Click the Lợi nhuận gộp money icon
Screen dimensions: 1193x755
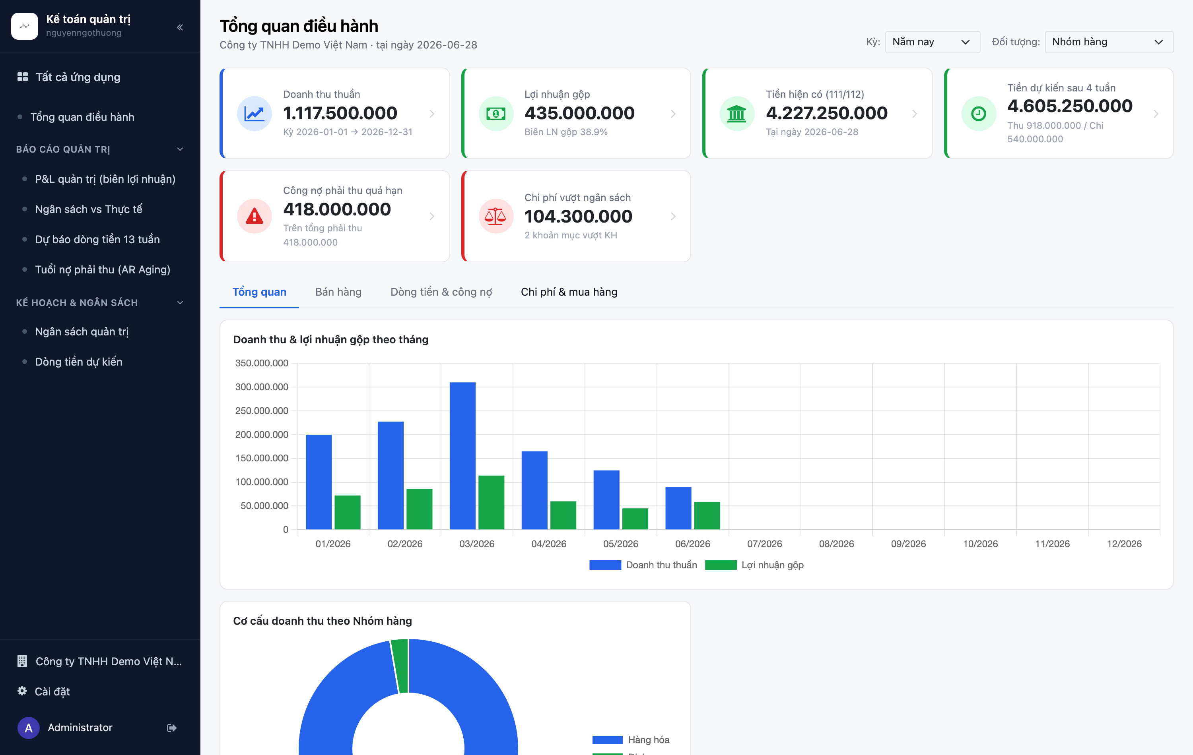(495, 113)
